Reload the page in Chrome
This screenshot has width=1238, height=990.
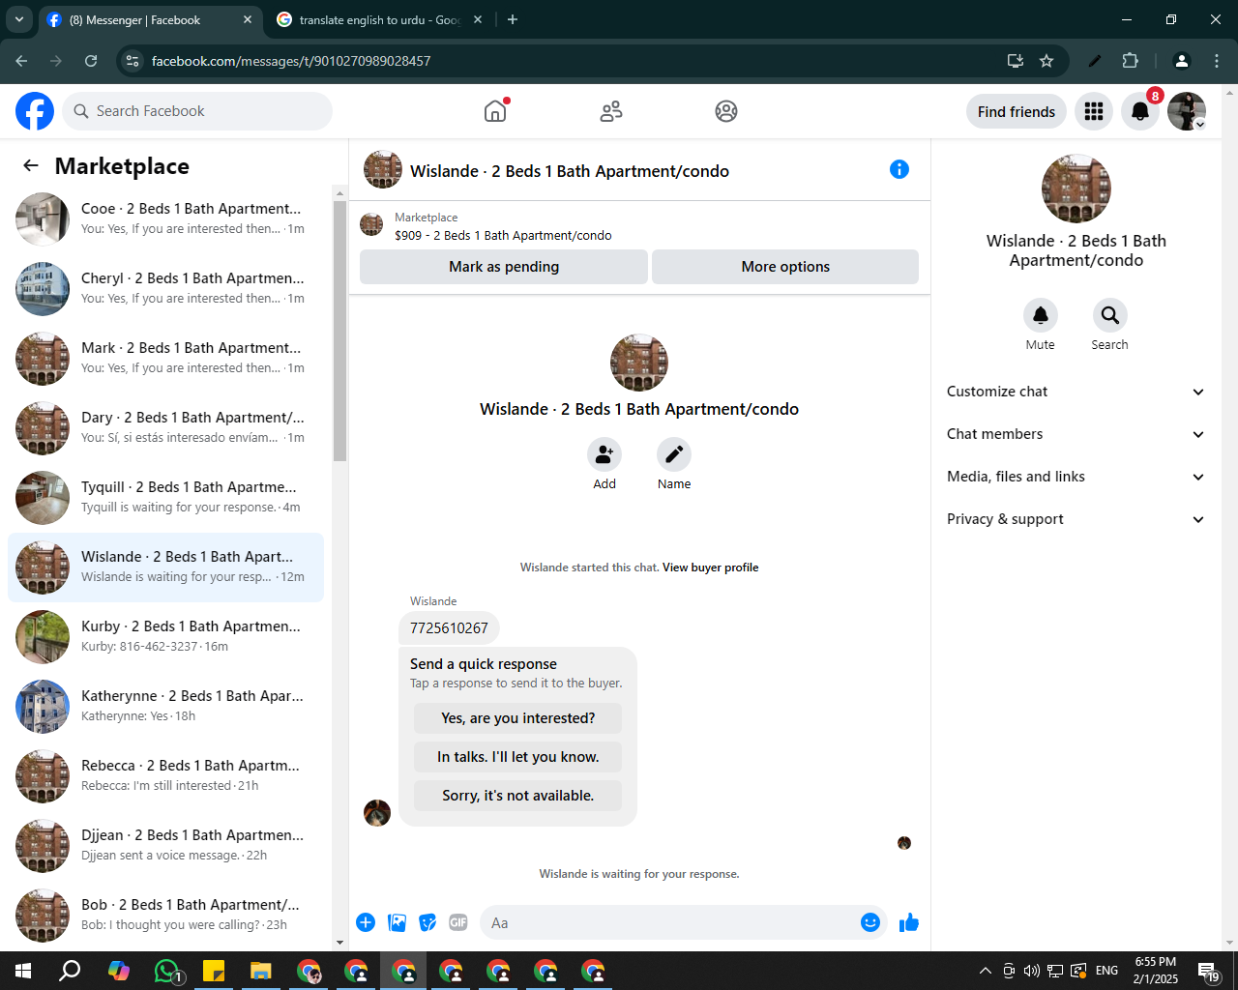[91, 61]
